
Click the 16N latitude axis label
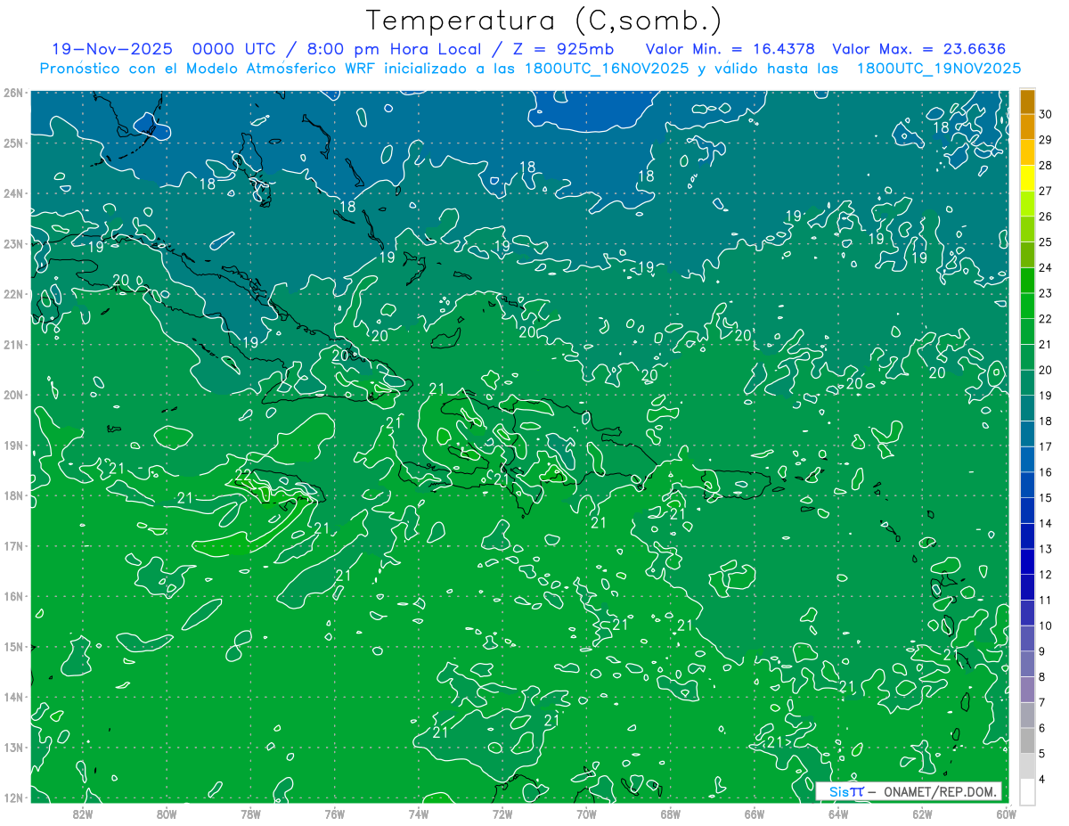click(x=12, y=596)
